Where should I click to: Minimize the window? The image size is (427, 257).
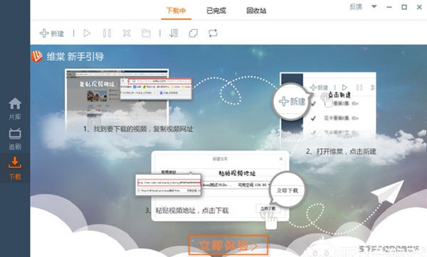[389, 7]
